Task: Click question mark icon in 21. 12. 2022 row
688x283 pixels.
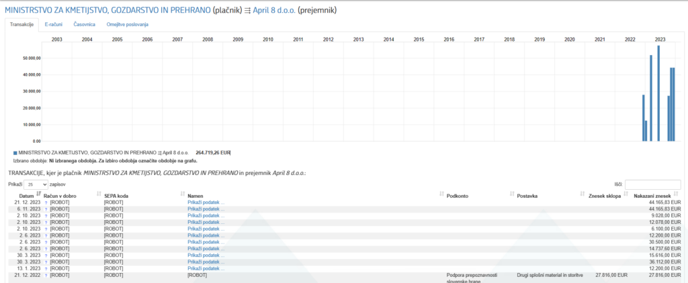Action: 46,275
